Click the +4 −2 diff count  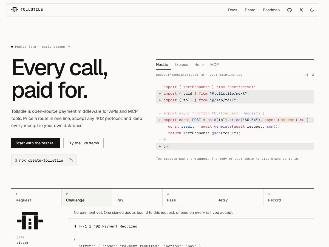coord(309,75)
